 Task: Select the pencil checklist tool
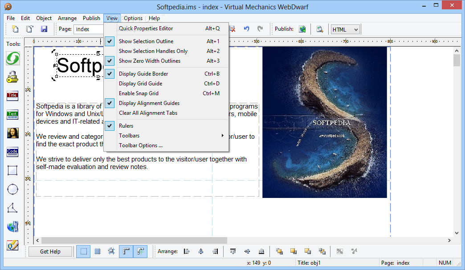pos(13,245)
